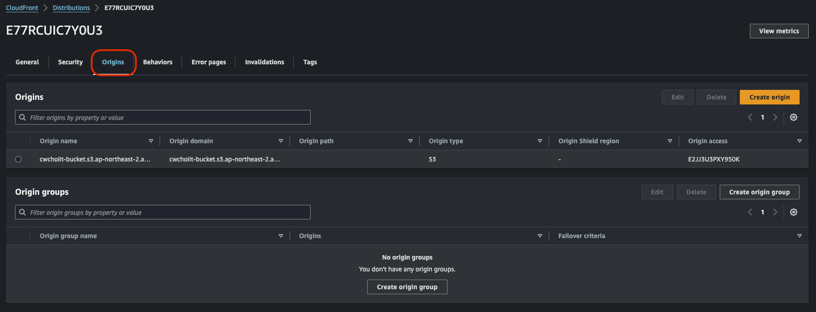Focus the Filter origin groups search field

click(163, 212)
